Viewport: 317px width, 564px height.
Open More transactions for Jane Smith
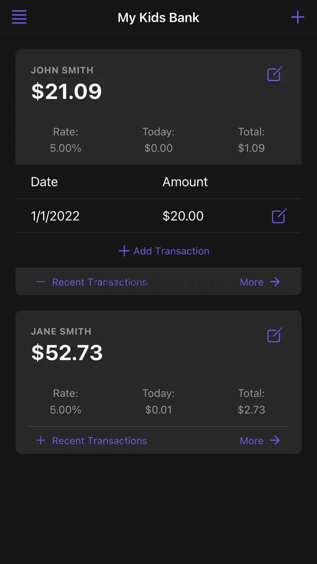click(252, 441)
